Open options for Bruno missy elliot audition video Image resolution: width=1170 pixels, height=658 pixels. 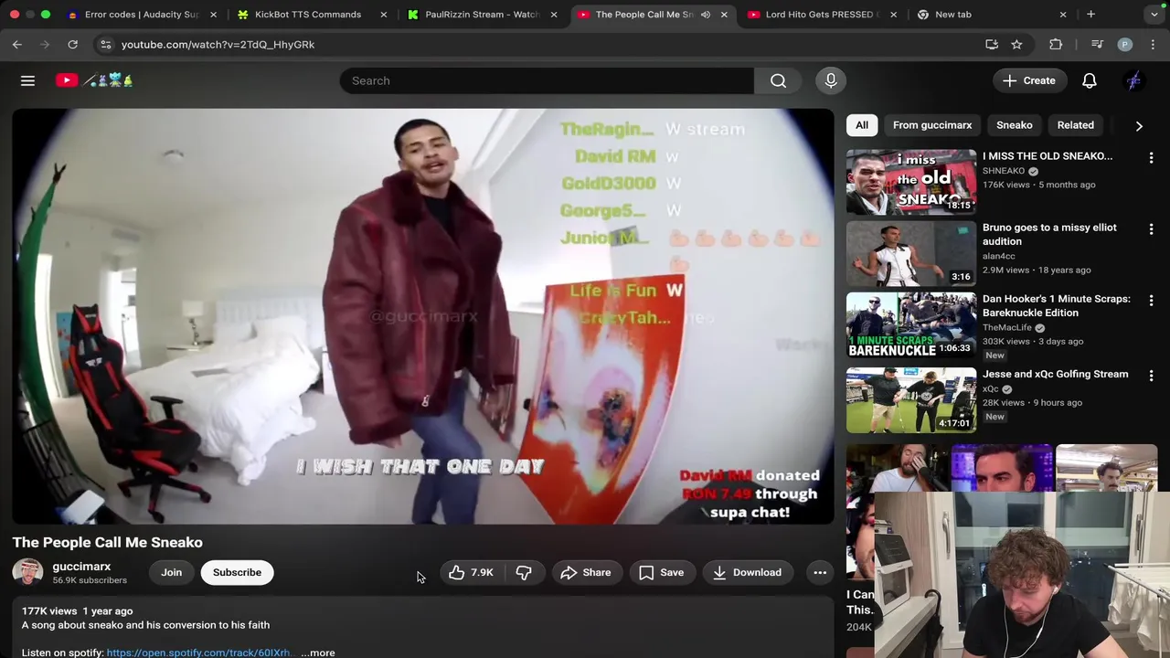tap(1151, 228)
